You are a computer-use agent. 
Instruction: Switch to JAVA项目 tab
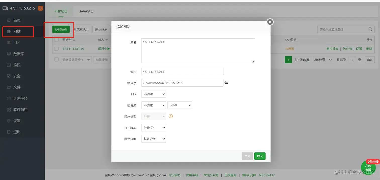(x=87, y=12)
